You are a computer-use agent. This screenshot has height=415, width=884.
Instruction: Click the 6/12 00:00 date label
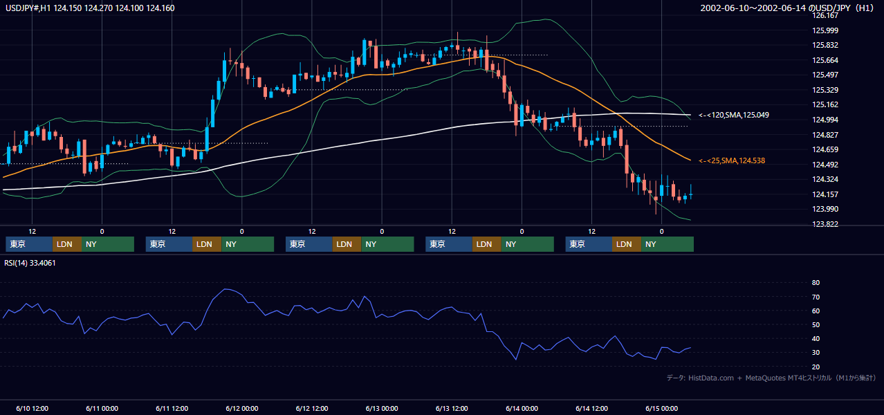point(241,408)
